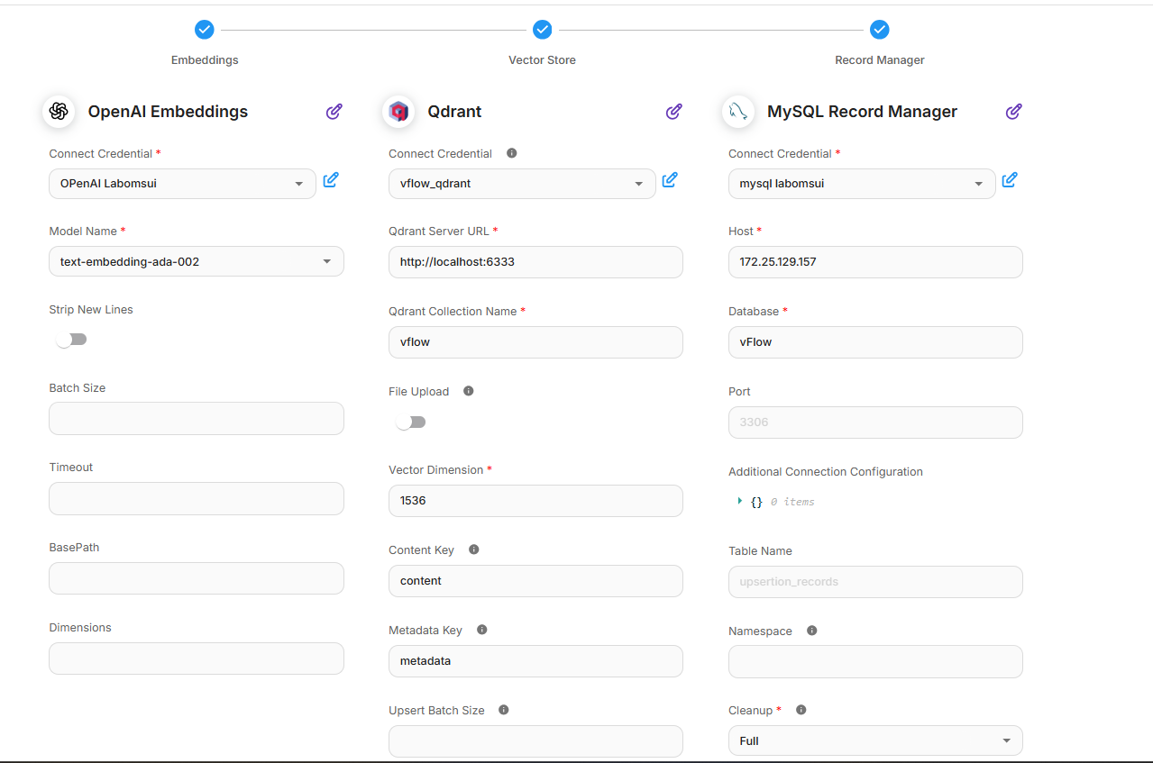Show info tooltip for Cleanup field

tap(801, 710)
